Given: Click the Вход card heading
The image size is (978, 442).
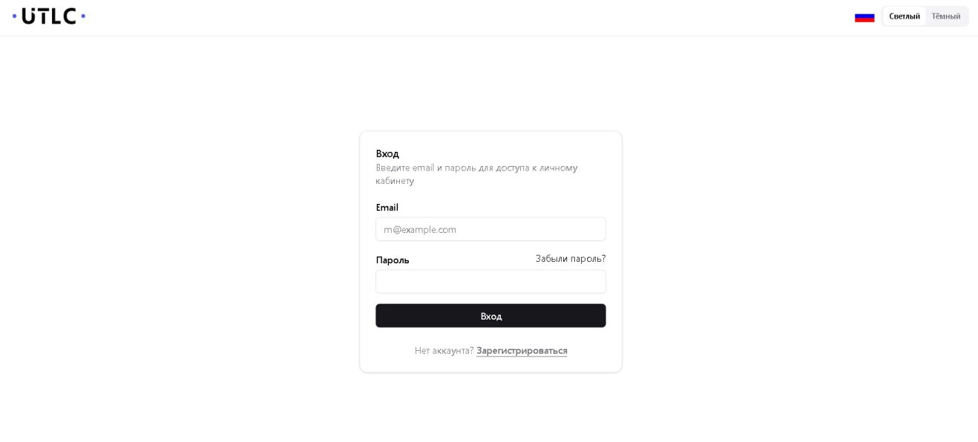Looking at the screenshot, I should click(x=387, y=154).
